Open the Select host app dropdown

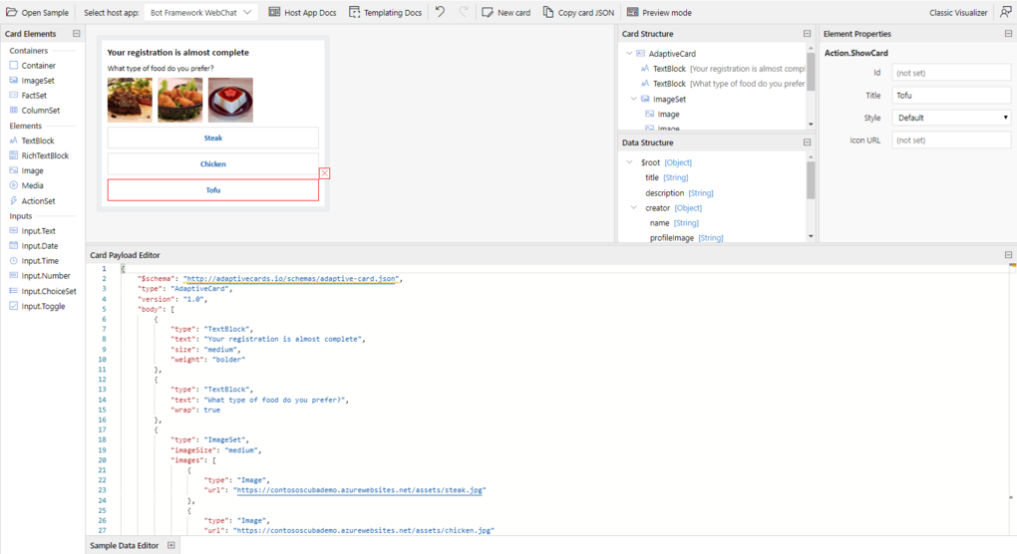tap(200, 12)
